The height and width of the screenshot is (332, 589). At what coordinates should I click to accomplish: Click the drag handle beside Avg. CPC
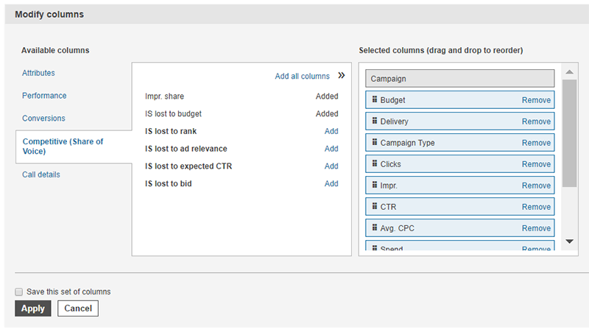click(374, 227)
